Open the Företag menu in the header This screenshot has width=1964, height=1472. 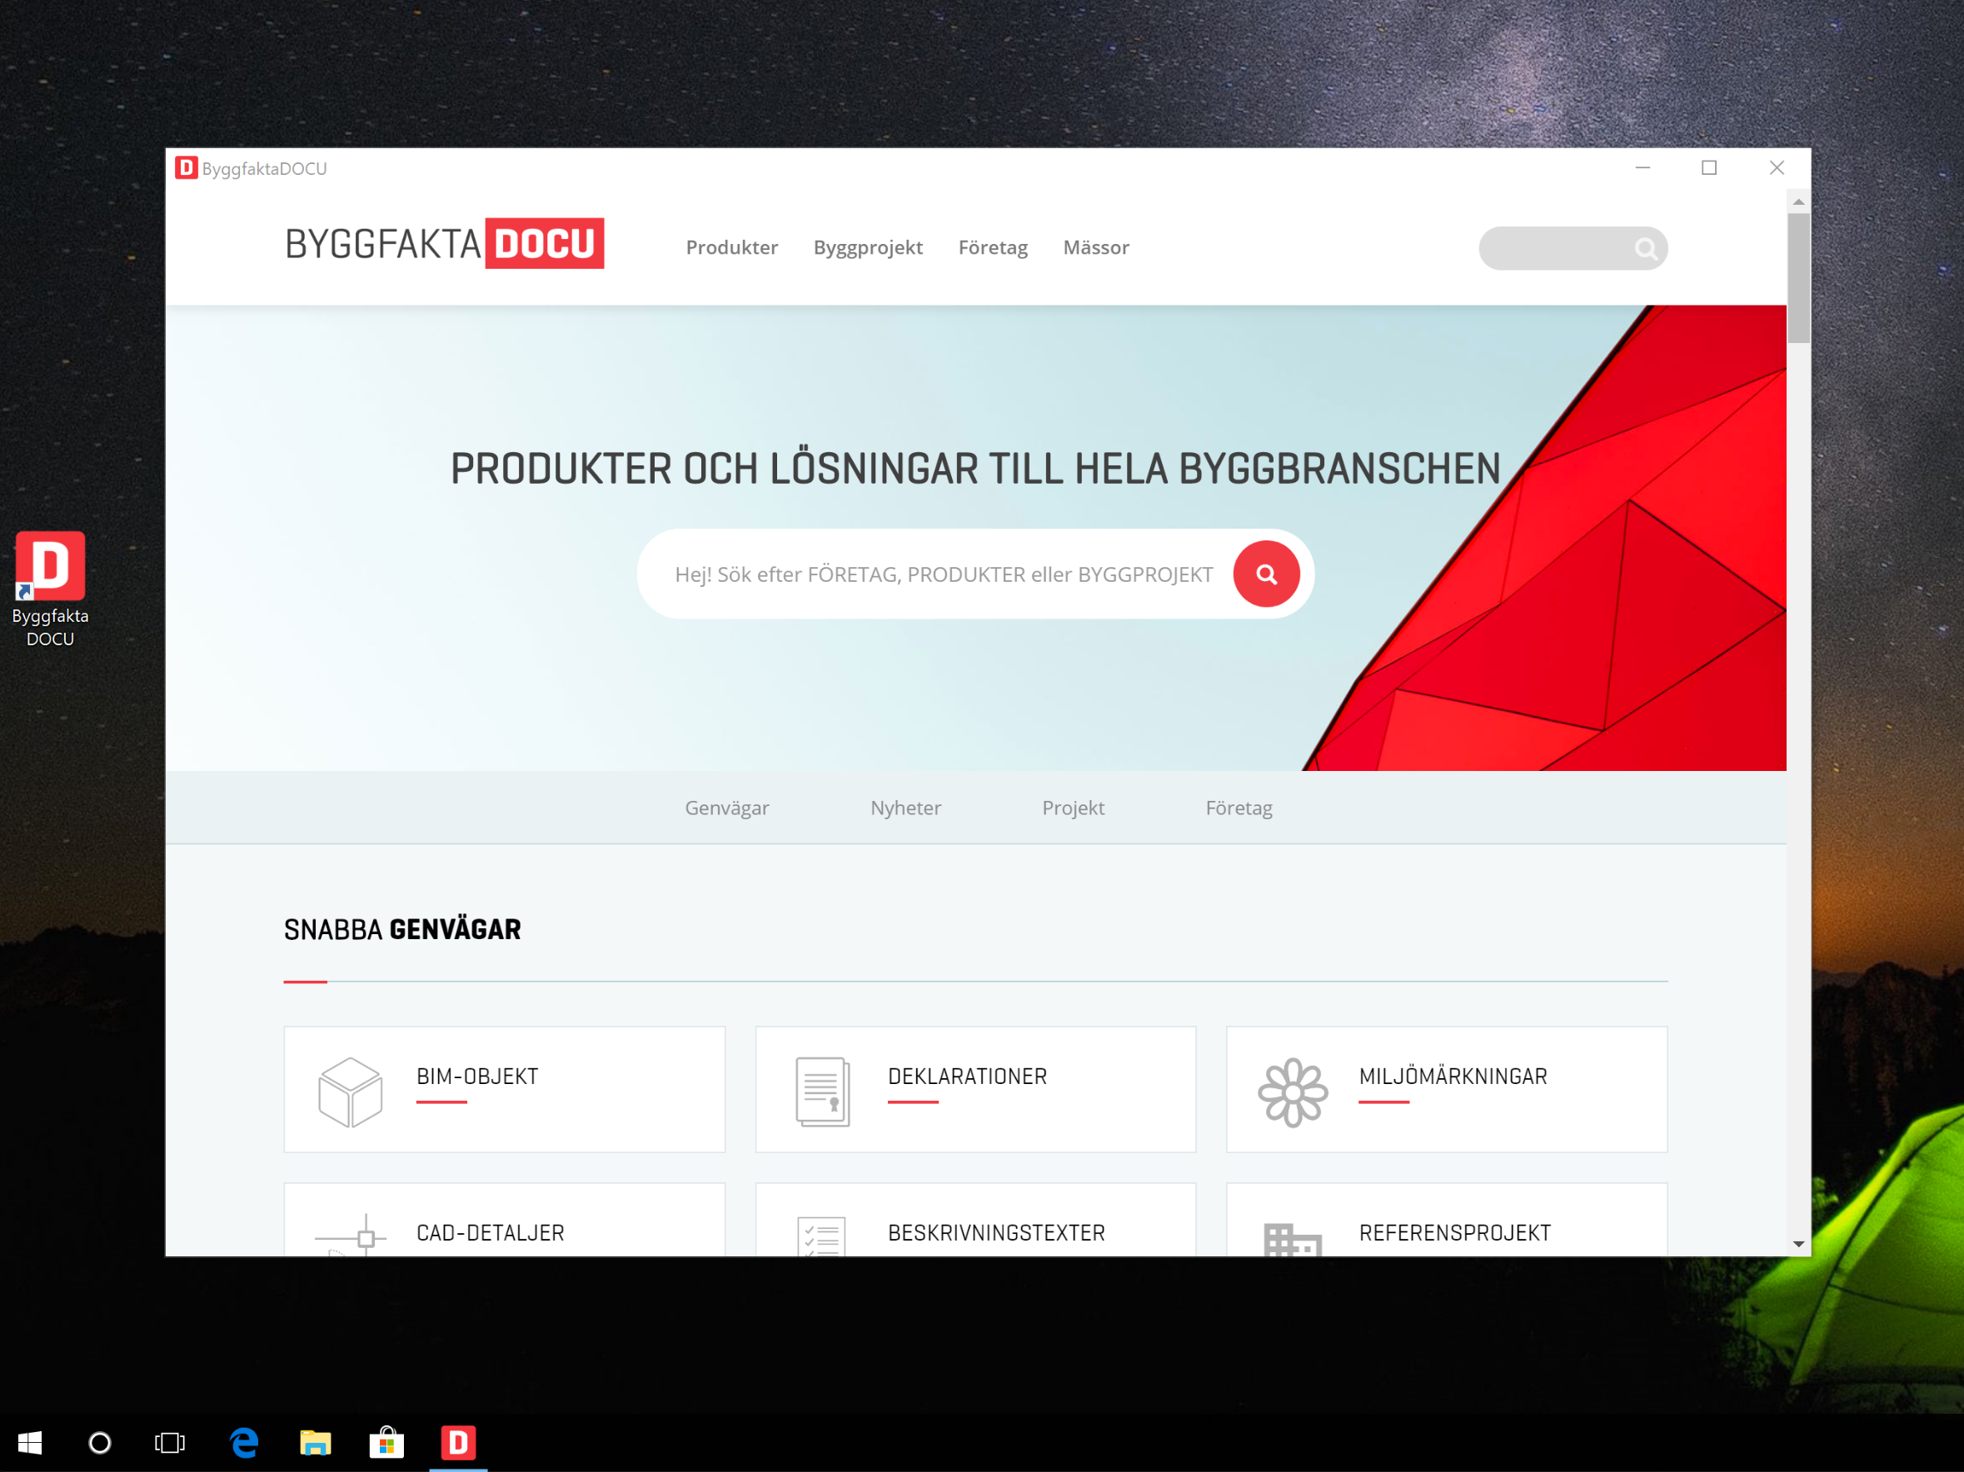point(993,247)
